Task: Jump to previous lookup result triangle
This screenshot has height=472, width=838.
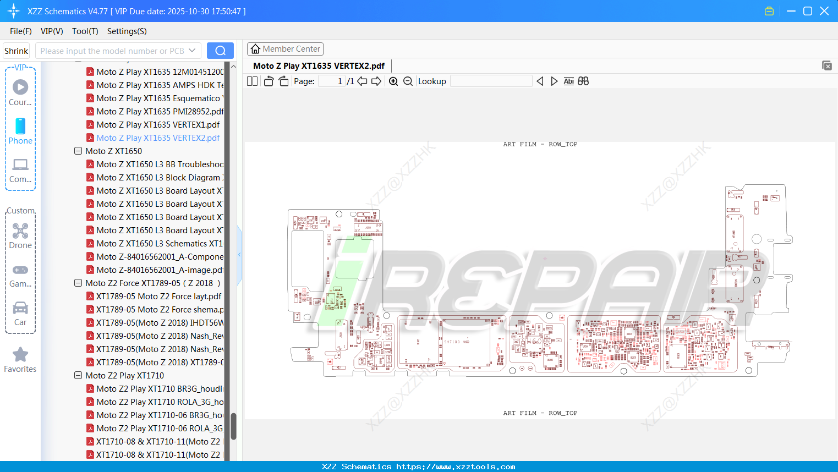Action: click(540, 81)
